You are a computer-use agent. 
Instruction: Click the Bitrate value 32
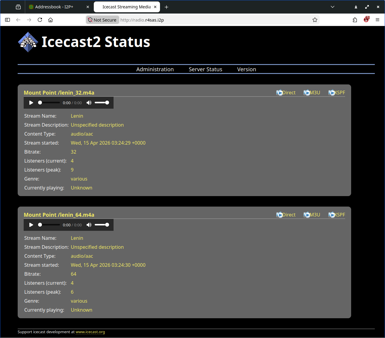(x=74, y=152)
